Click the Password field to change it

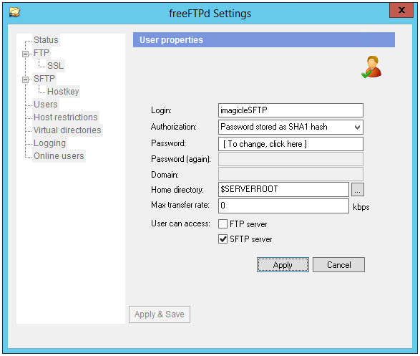point(290,144)
